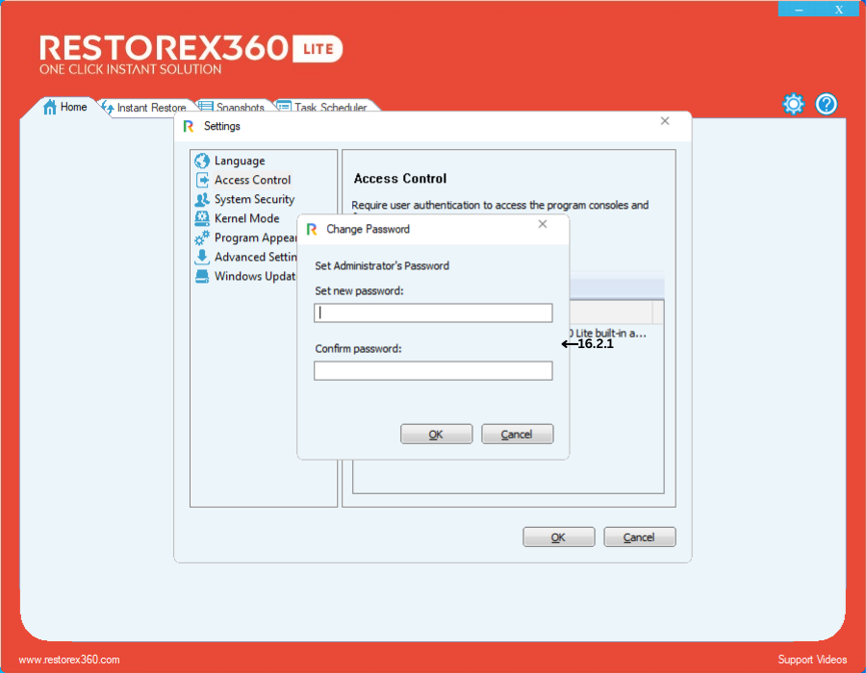Switch to the Task Scheduler tab

[x=322, y=108]
